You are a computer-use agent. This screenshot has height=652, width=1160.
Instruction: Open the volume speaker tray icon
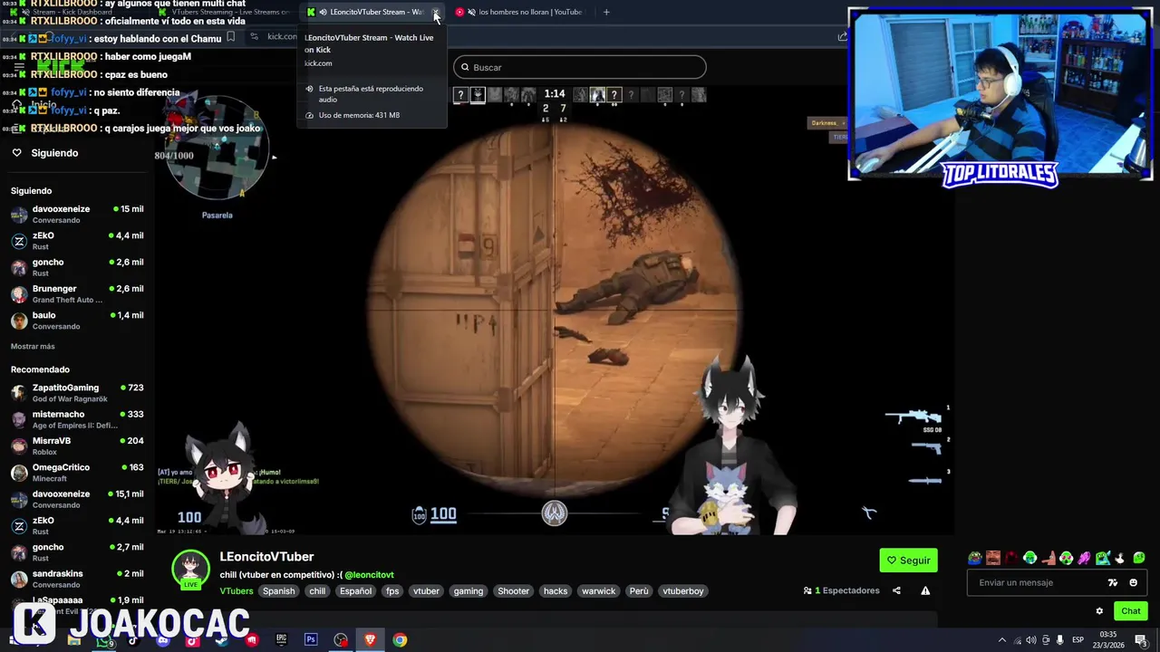pos(1031,640)
